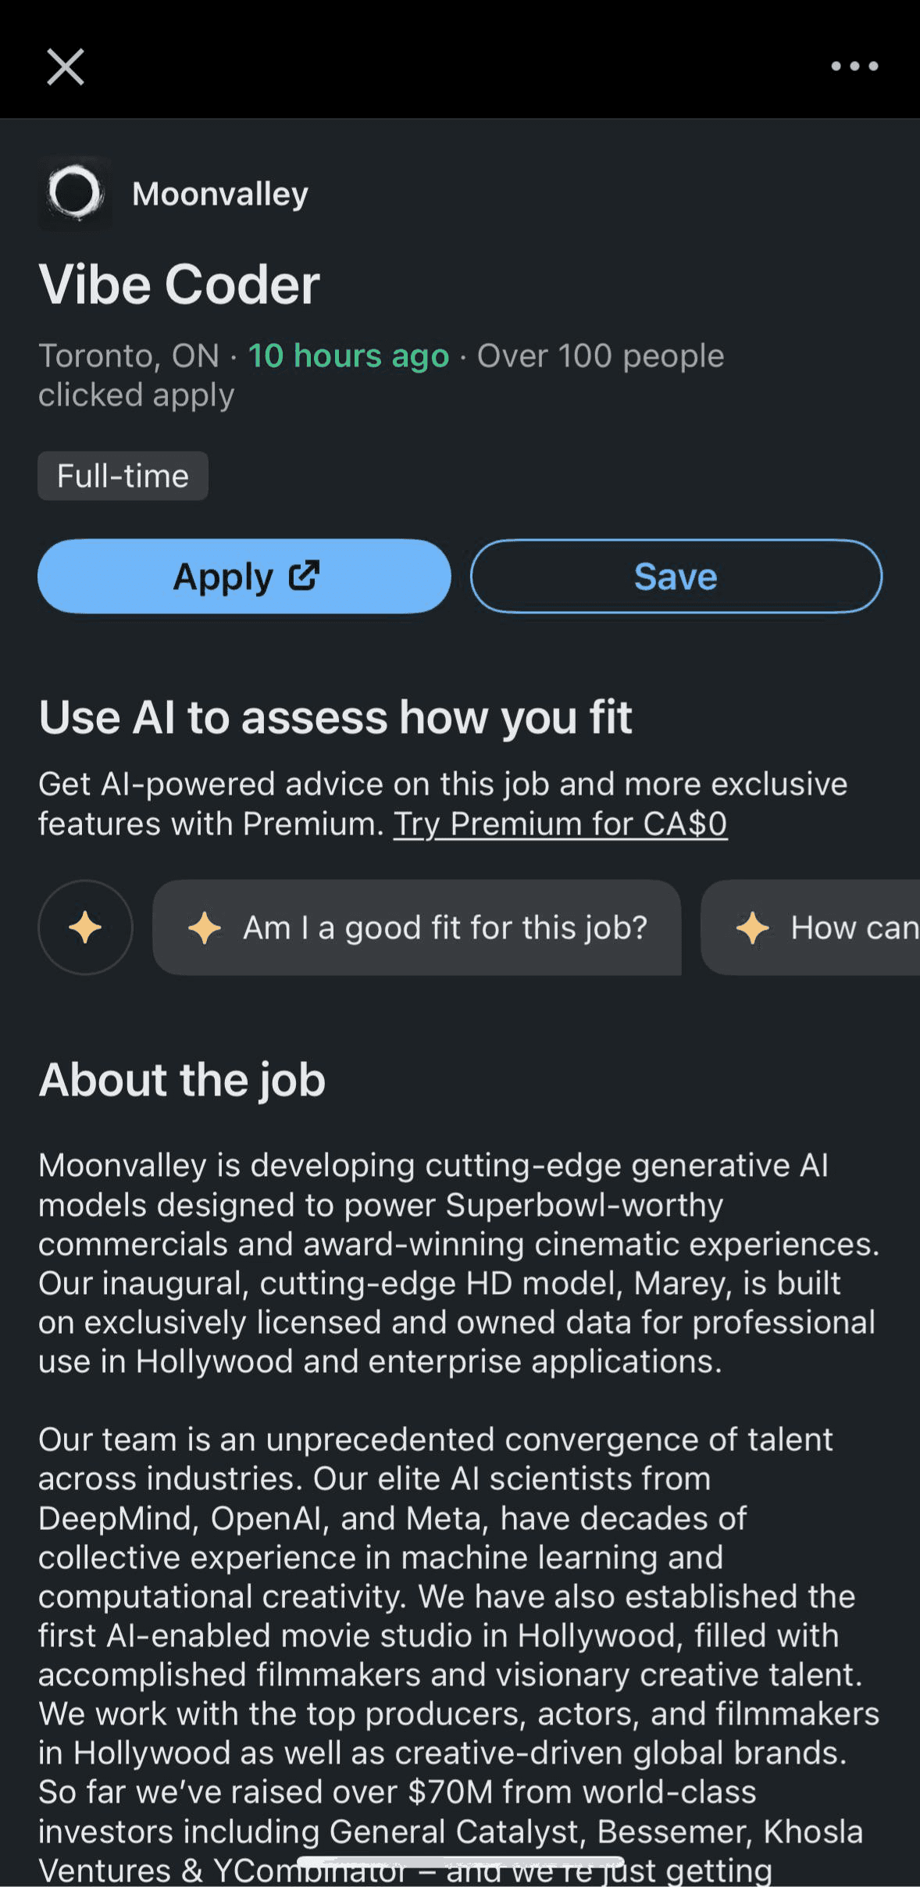Tap the 'Use AI to assess how you fit' heading
Viewport: 920px width, 1887px height.
point(335,717)
